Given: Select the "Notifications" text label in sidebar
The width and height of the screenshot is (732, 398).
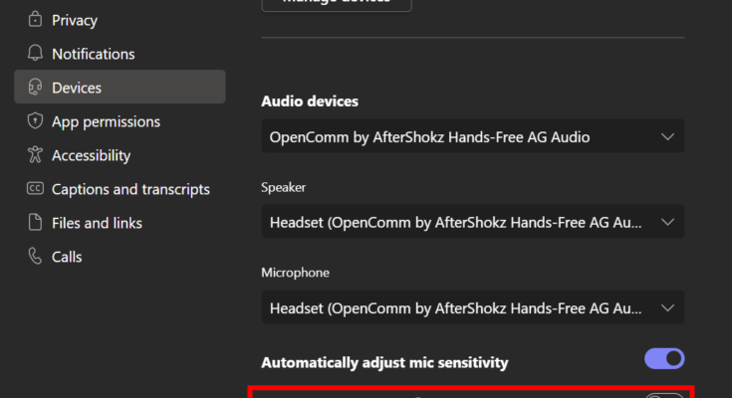Looking at the screenshot, I should coord(93,54).
